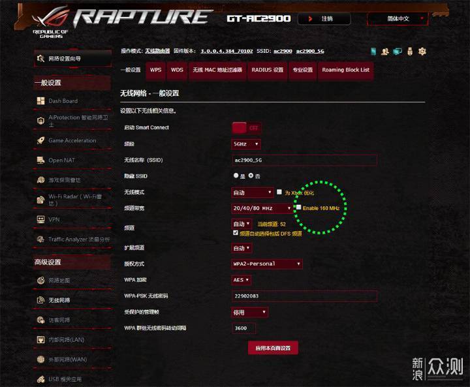Image resolution: width=470 pixels, height=387 pixels.
Task: Open the connected clients monitor icon
Action: tap(398, 52)
